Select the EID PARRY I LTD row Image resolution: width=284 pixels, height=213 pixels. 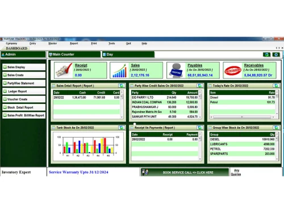click(x=165, y=97)
